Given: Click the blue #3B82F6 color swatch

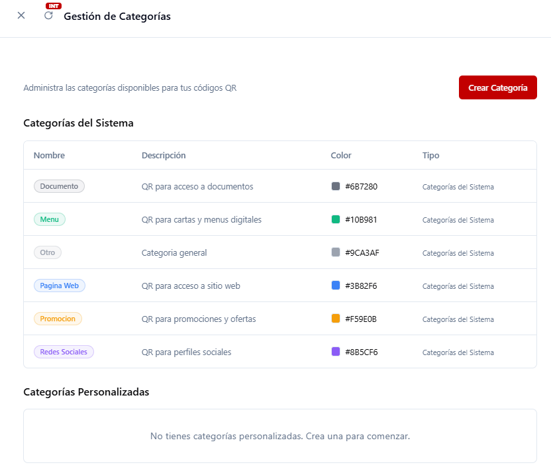Looking at the screenshot, I should [x=336, y=286].
